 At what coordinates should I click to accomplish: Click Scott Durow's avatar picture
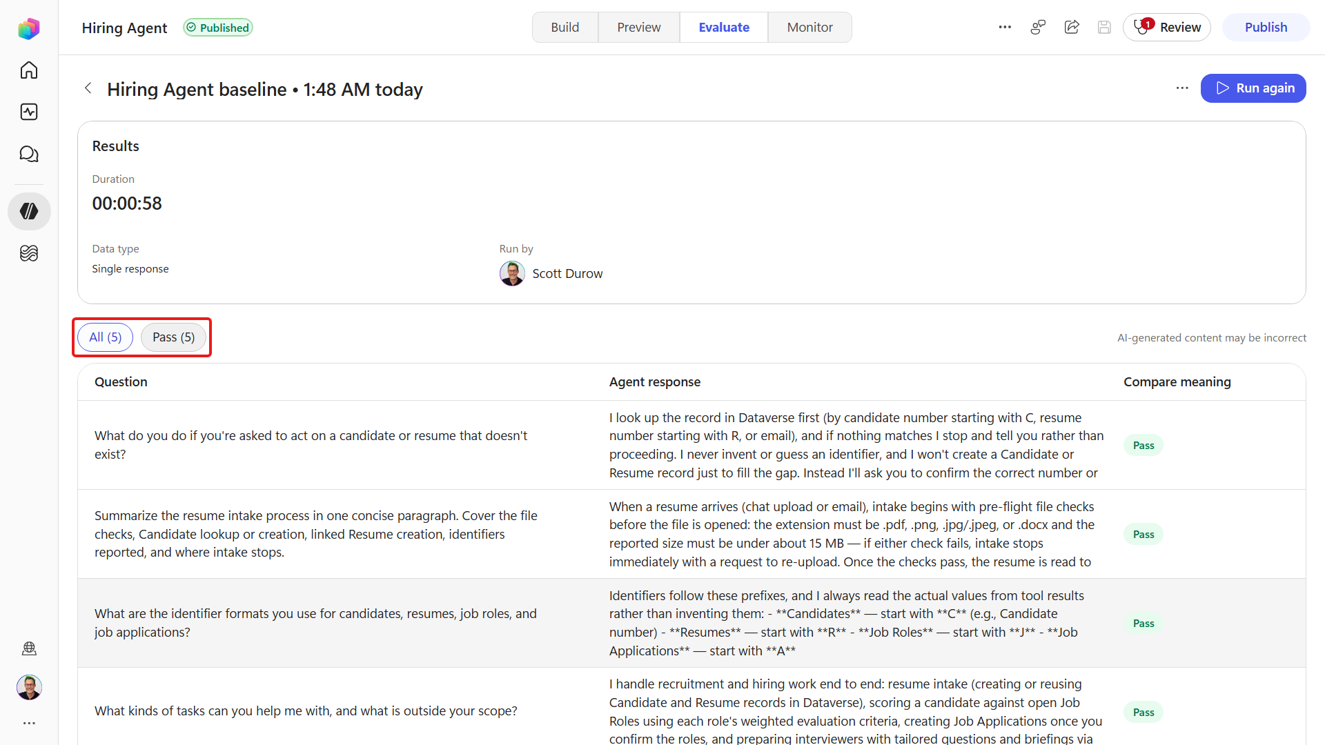[x=512, y=274]
